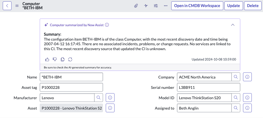Copy the summary with the copy icon
Screen dimensions: 263x118
pos(62,59)
